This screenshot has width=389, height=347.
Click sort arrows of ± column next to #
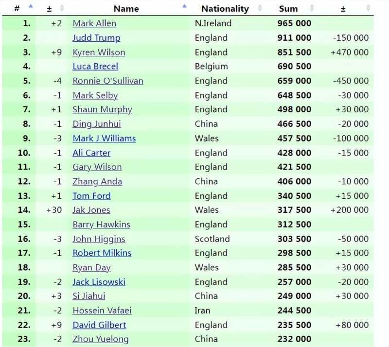coord(62,8)
